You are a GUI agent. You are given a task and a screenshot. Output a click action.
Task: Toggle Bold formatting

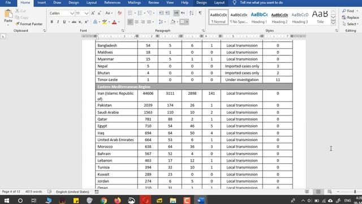pos(51,22)
